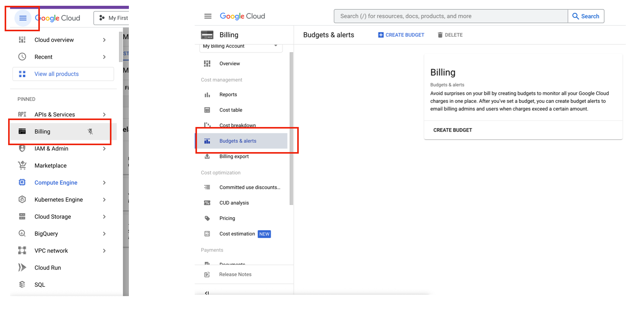This screenshot has width=637, height=315.
Task: Click the SQL stacked layers icon
Action: coord(22,285)
